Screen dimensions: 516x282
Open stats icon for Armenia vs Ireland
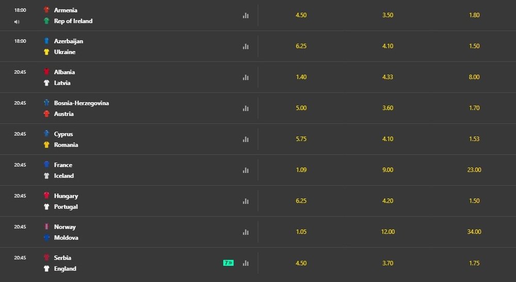tap(246, 15)
